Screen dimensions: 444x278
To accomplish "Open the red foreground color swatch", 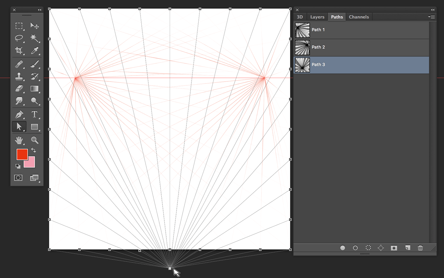I will (22, 154).
